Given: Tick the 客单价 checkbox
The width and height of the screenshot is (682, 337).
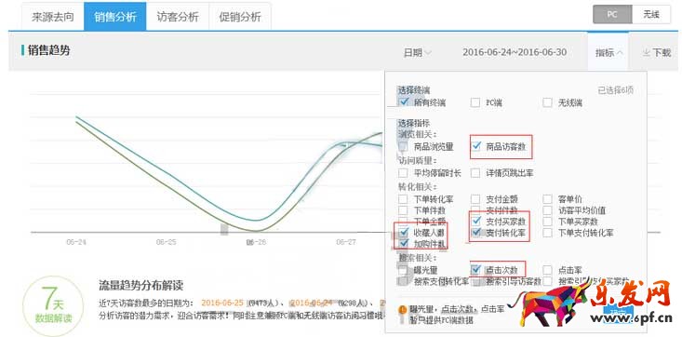Looking at the screenshot, I should 548,200.
